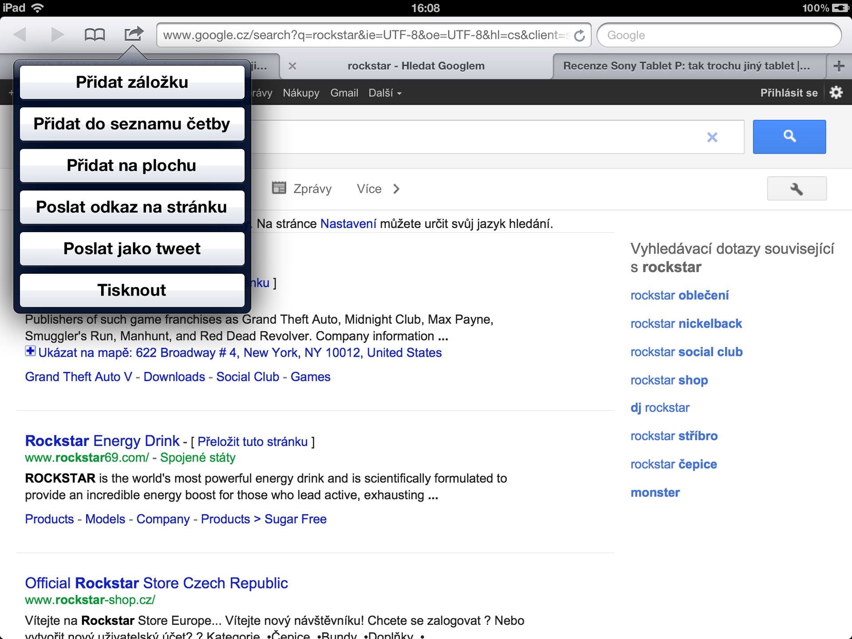852x639 pixels.
Task: Clear the query using the X icon
Action: (x=712, y=137)
